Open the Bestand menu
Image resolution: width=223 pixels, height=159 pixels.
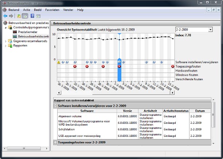point(14,10)
